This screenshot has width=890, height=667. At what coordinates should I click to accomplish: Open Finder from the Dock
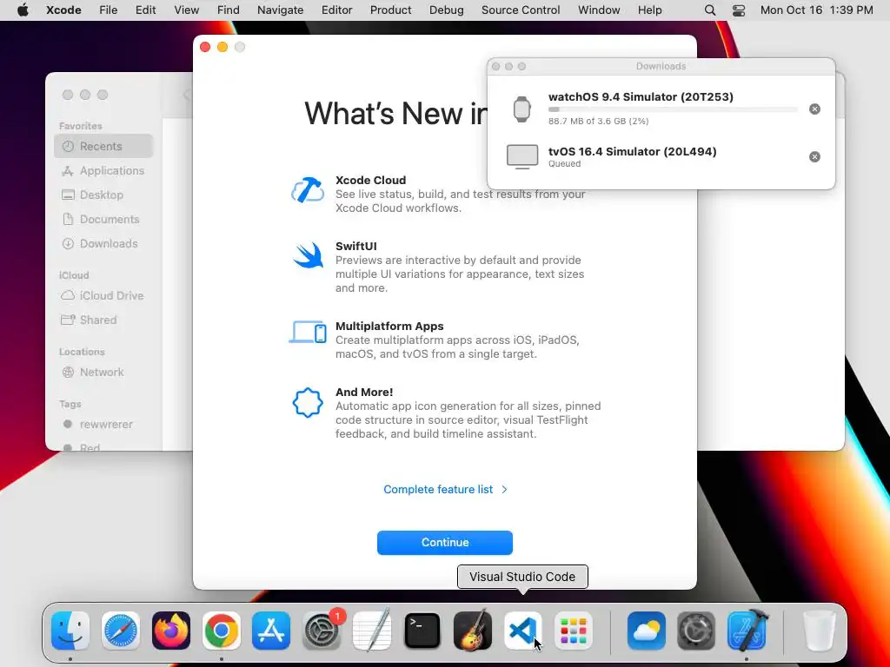[70, 631]
